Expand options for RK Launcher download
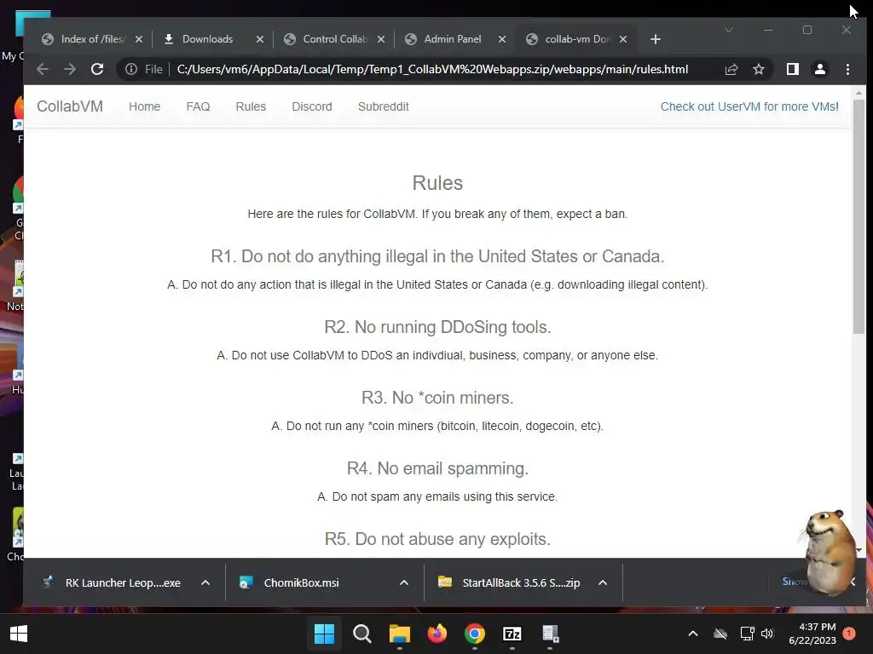Screen dimensions: 873x654 [x=205, y=582]
